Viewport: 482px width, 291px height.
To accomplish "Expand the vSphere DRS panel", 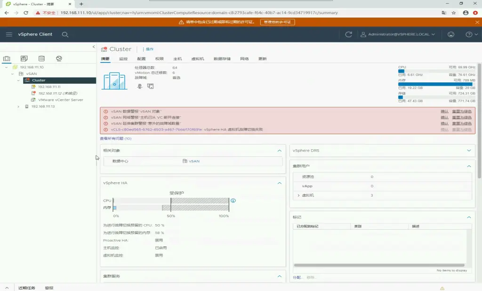I will tap(468, 151).
